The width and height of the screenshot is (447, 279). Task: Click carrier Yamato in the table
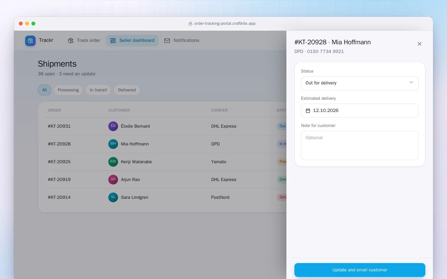point(219,162)
